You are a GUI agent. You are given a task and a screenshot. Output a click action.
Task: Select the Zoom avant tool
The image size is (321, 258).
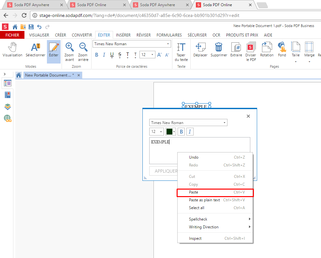[69, 50]
